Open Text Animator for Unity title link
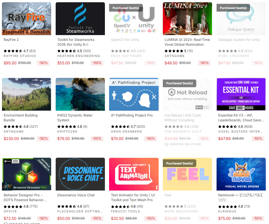The image size is (269, 224). pos(133,198)
